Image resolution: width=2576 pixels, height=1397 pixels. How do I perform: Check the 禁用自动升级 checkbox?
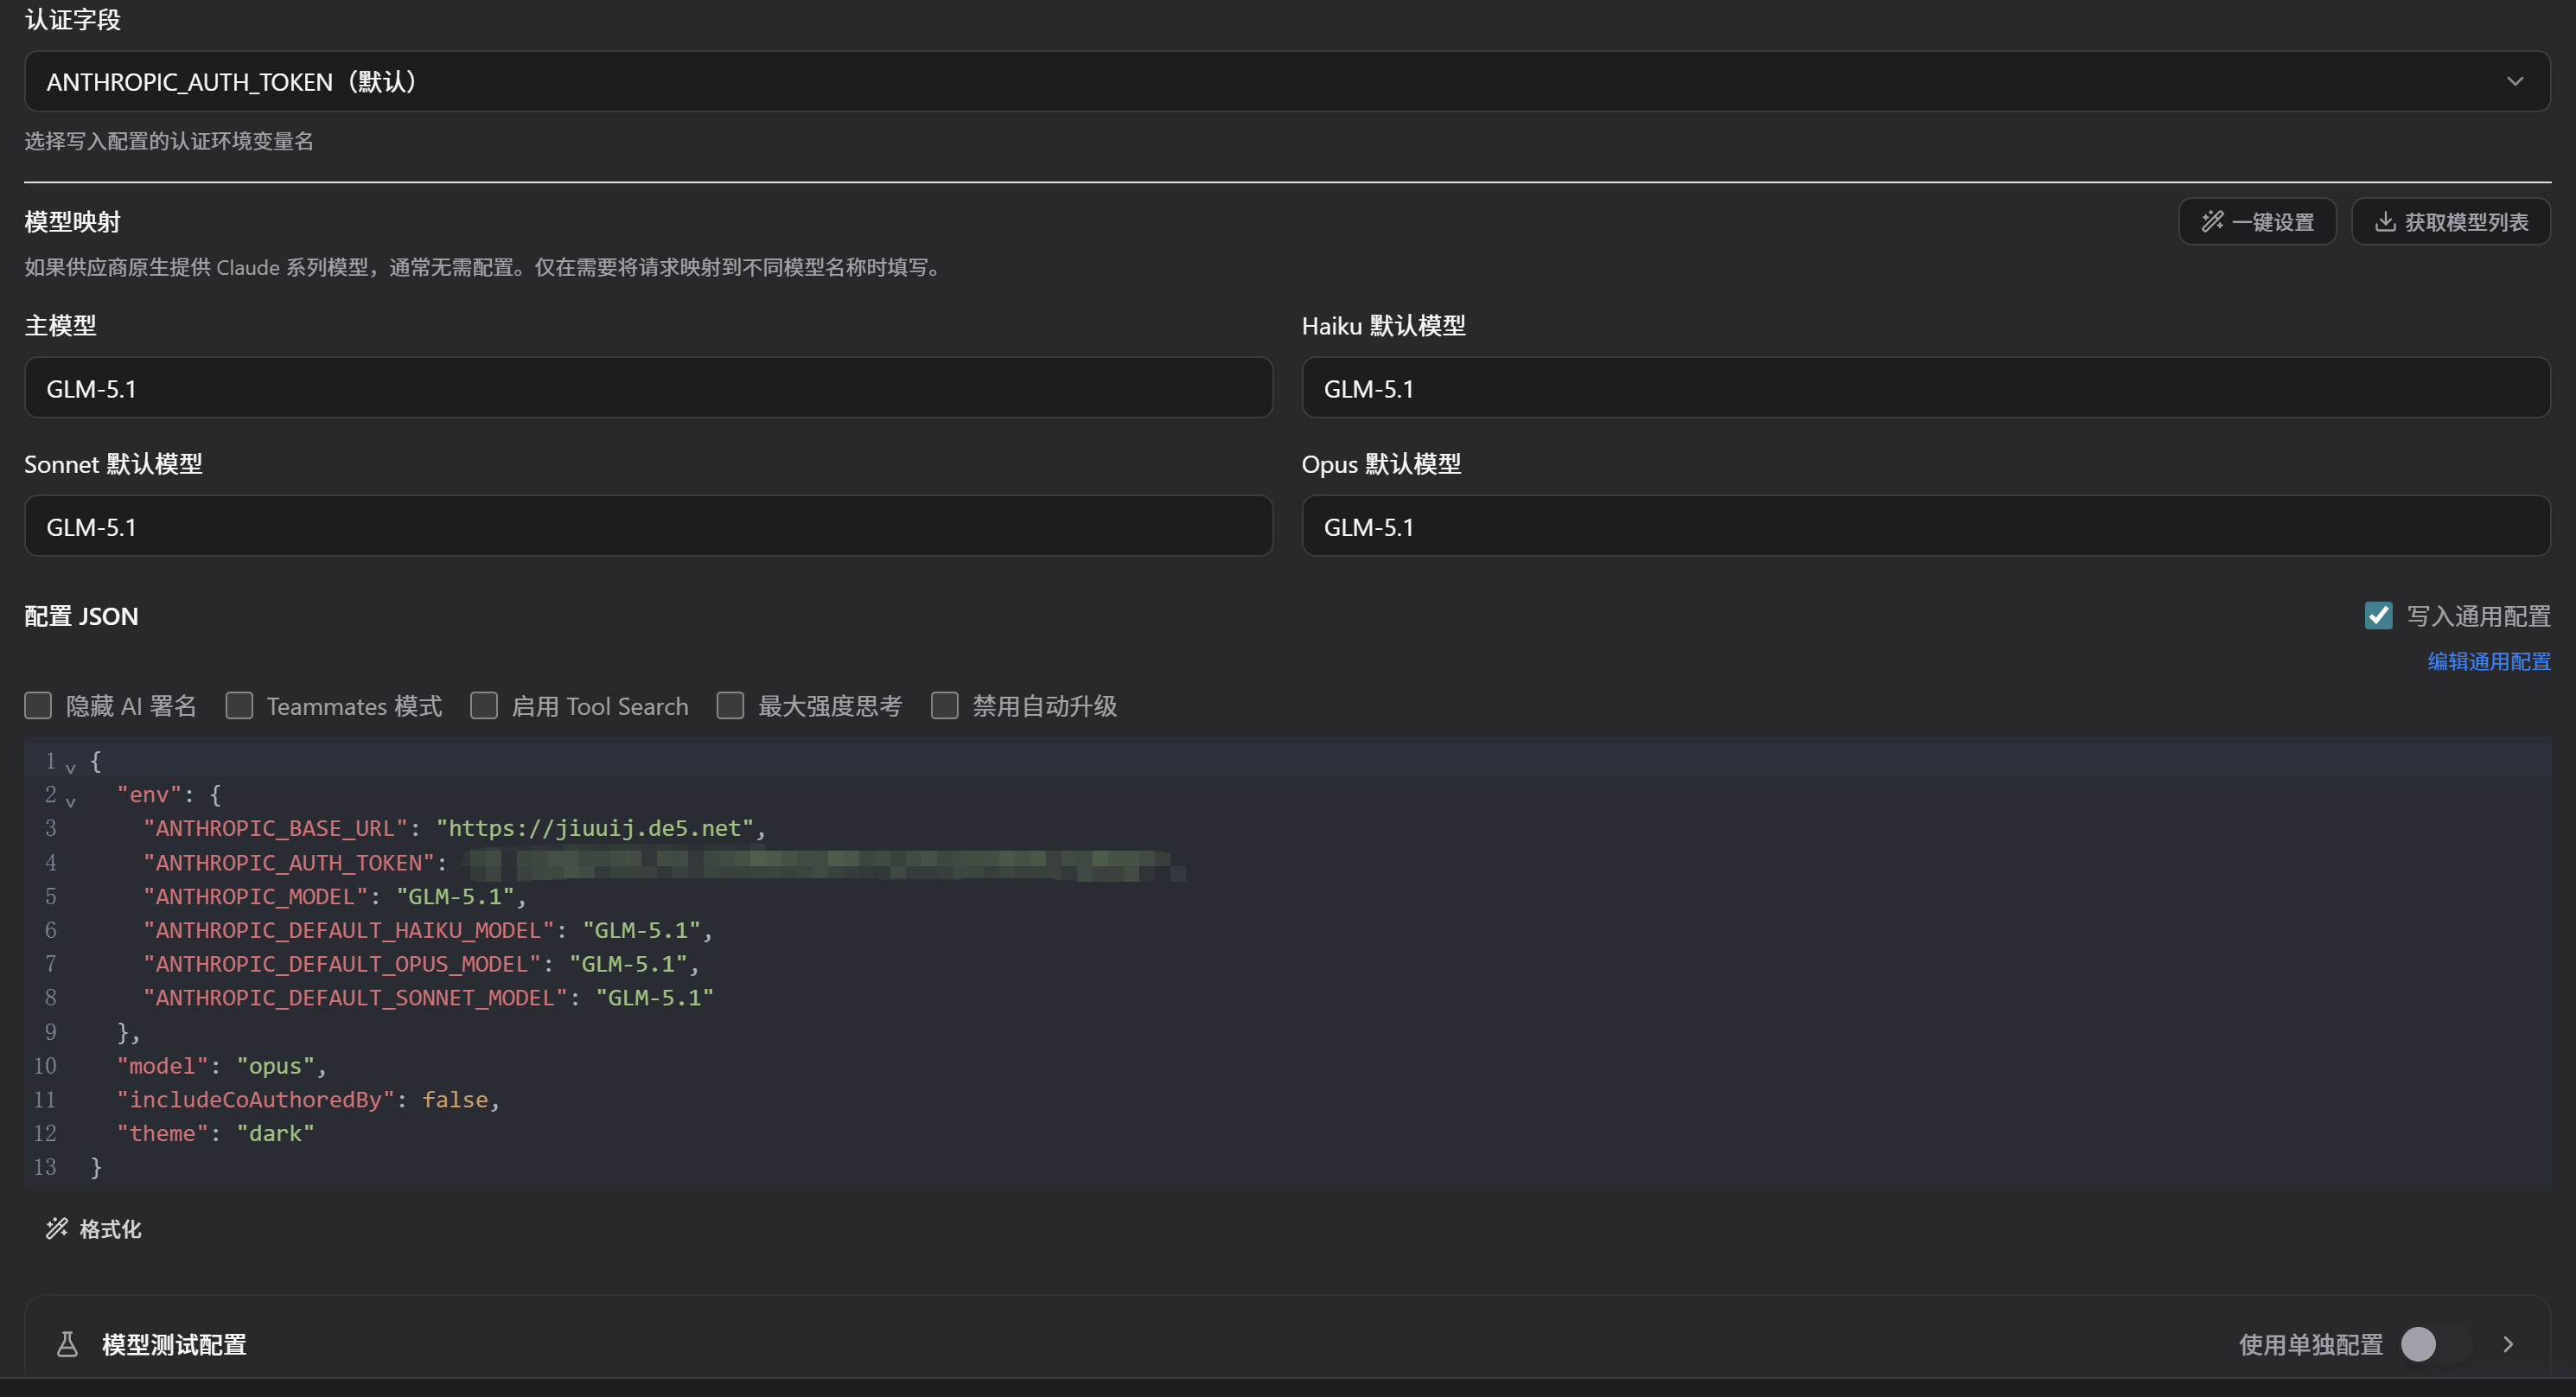coord(945,706)
